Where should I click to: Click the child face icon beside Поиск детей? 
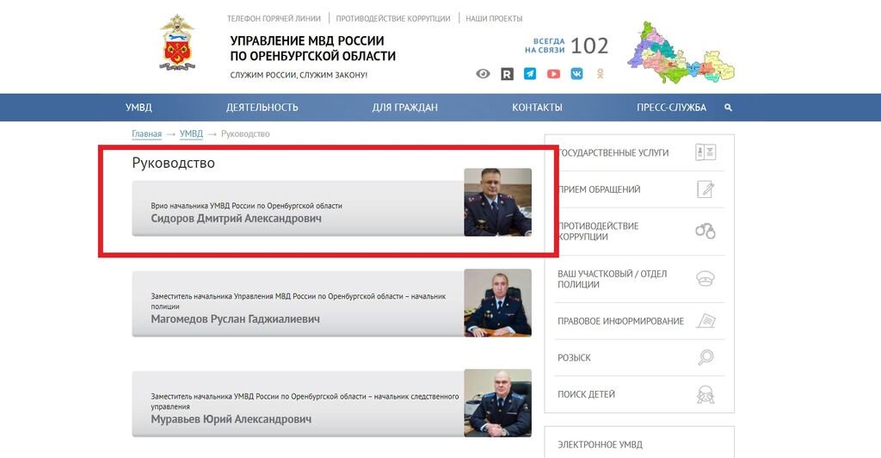705,394
